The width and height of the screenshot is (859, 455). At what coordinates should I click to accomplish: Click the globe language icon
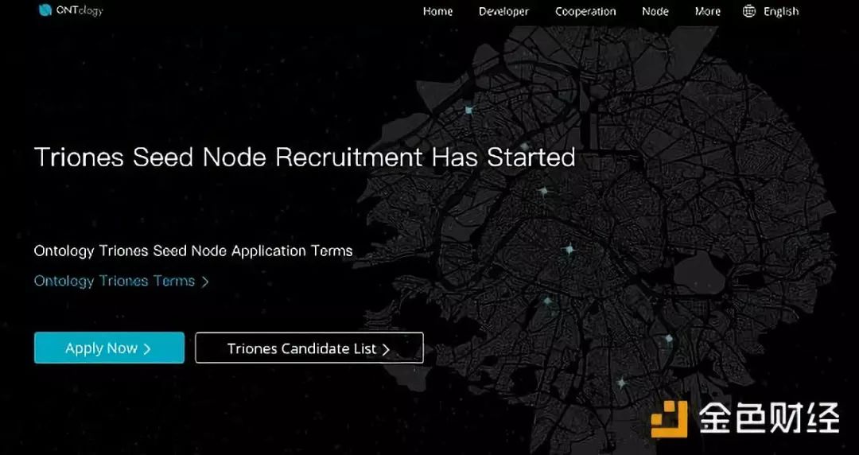pyautogui.click(x=749, y=11)
